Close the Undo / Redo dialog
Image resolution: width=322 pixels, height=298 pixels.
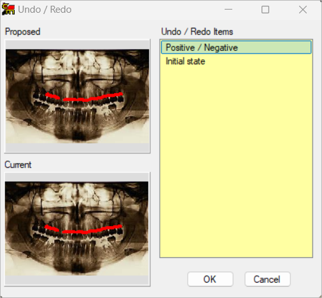303,10
